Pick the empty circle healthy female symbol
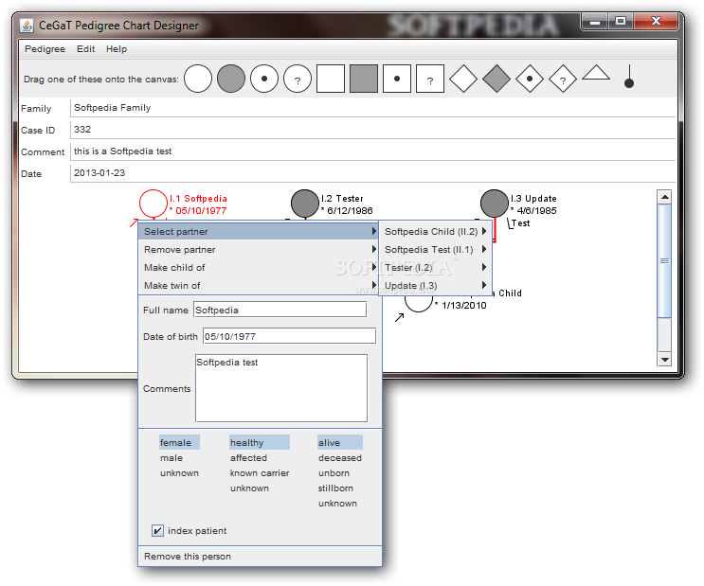Image resolution: width=704 pixels, height=586 pixels. tap(197, 79)
